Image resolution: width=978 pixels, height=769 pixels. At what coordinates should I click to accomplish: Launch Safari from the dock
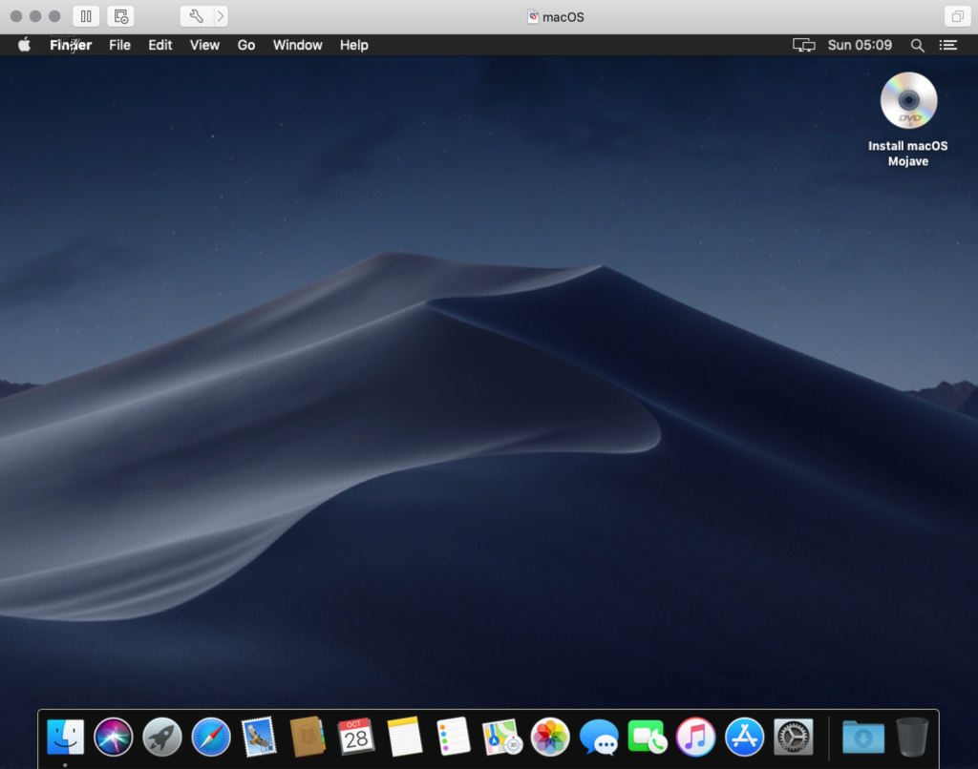click(211, 737)
